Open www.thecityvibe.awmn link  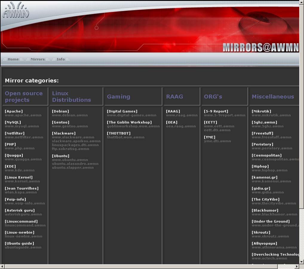point(274,203)
